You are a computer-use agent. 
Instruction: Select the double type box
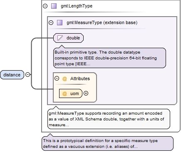point(68,38)
